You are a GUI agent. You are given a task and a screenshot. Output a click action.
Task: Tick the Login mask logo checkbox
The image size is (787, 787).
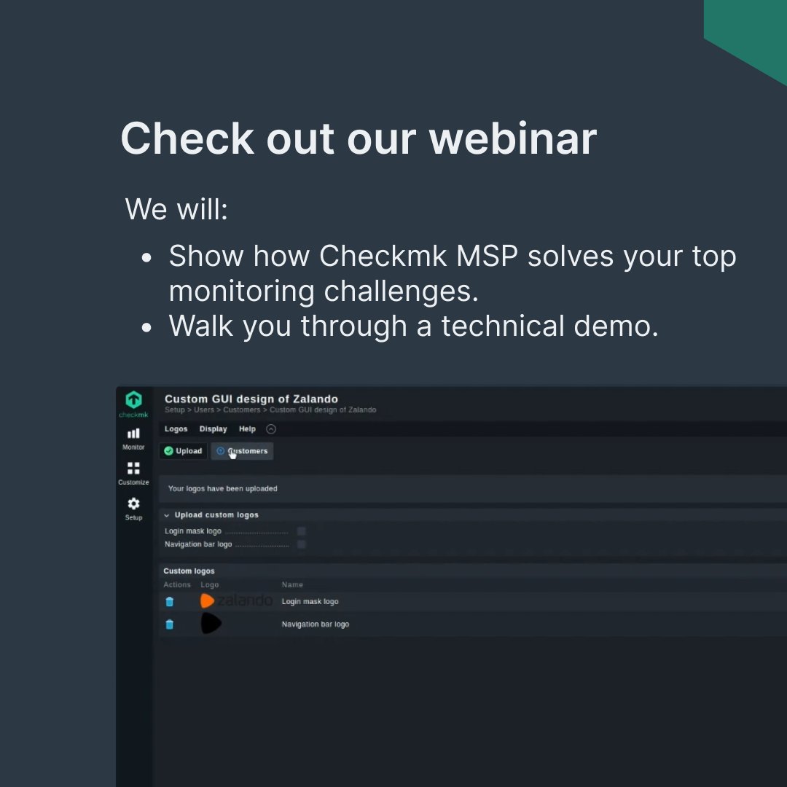pos(301,531)
